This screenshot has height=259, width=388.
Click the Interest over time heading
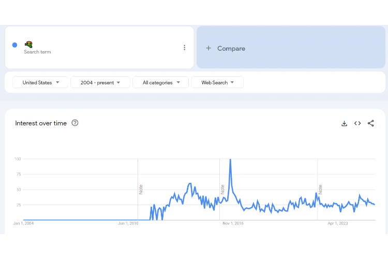tap(41, 123)
